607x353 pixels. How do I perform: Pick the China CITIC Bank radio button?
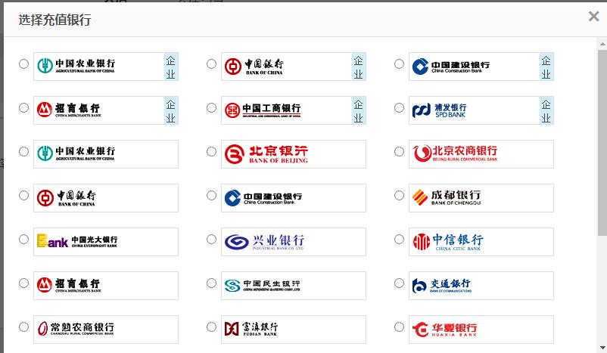(399, 240)
